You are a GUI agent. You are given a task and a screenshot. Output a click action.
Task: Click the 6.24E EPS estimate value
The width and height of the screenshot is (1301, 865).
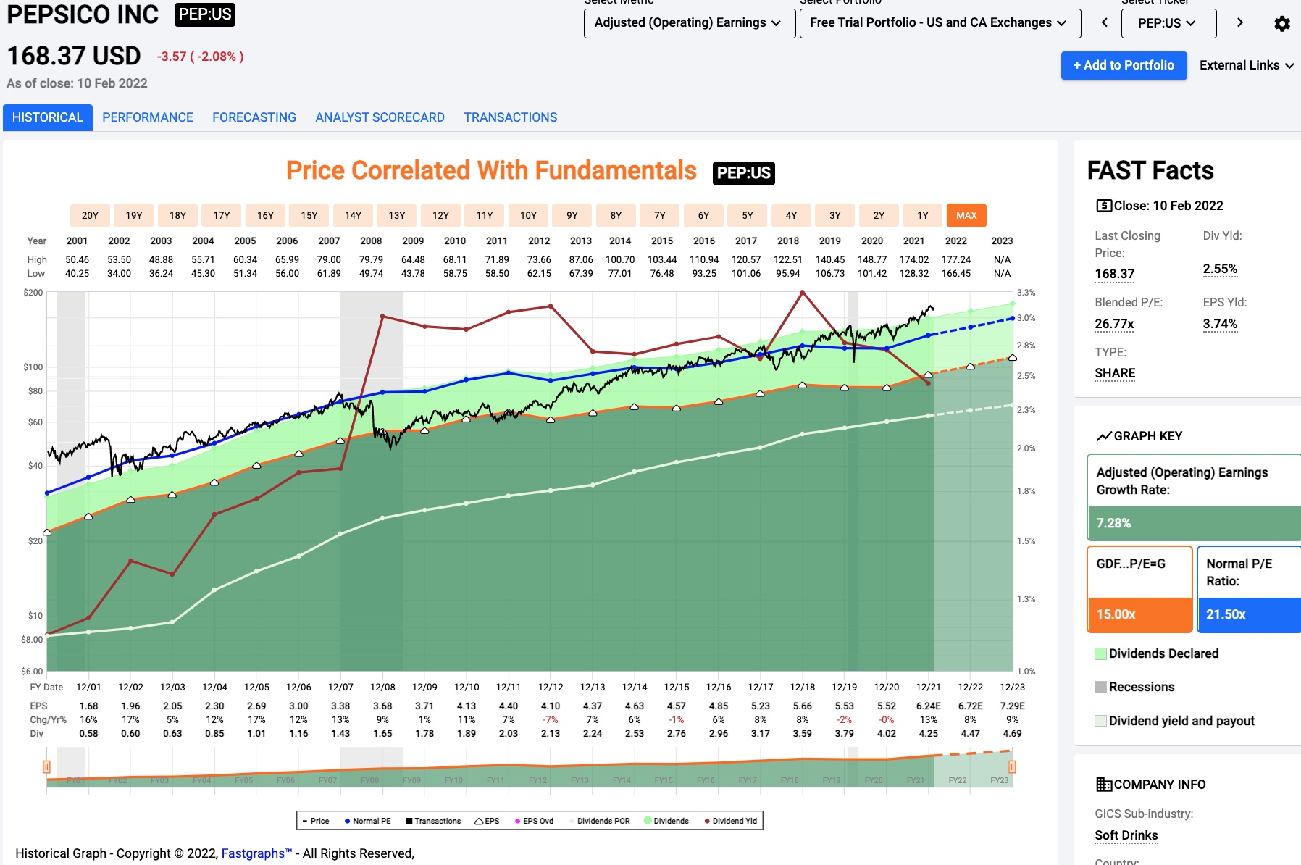click(x=928, y=706)
